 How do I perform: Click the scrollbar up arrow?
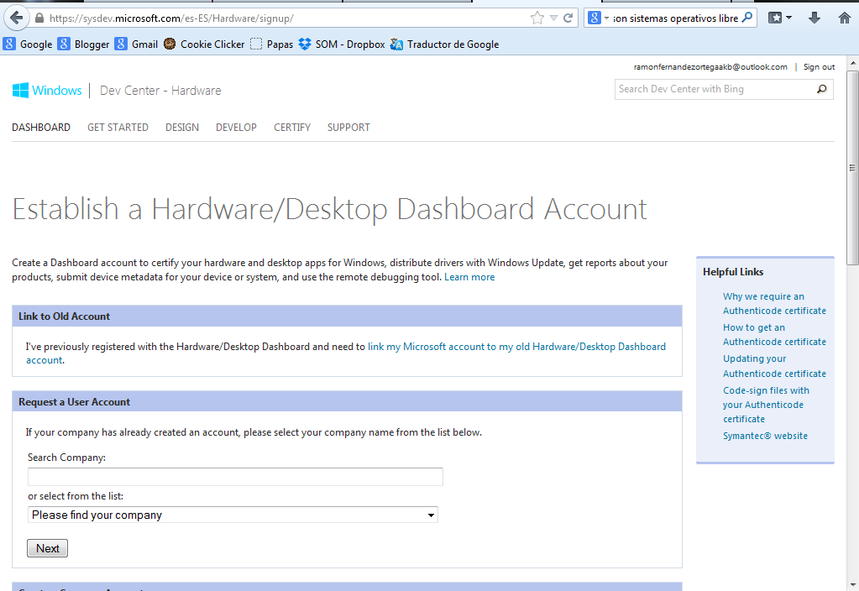click(x=852, y=63)
